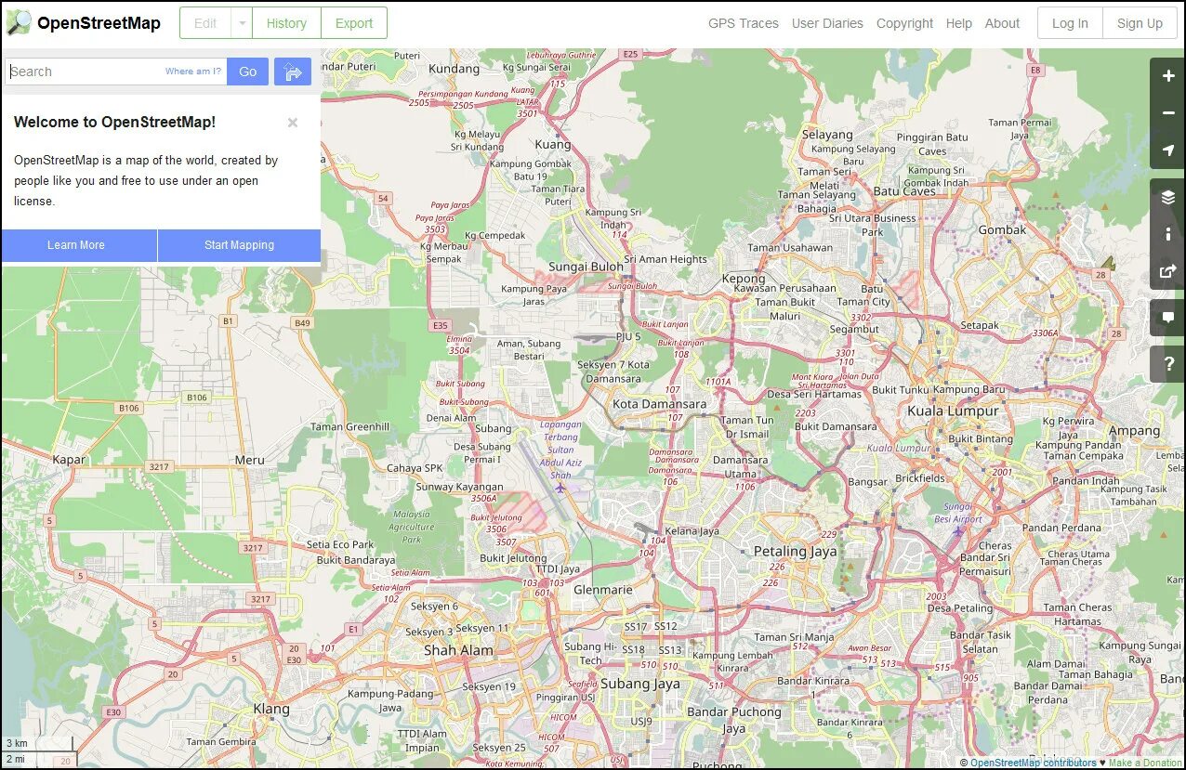Image resolution: width=1186 pixels, height=770 pixels.
Task: Open the Help page
Action: (959, 23)
